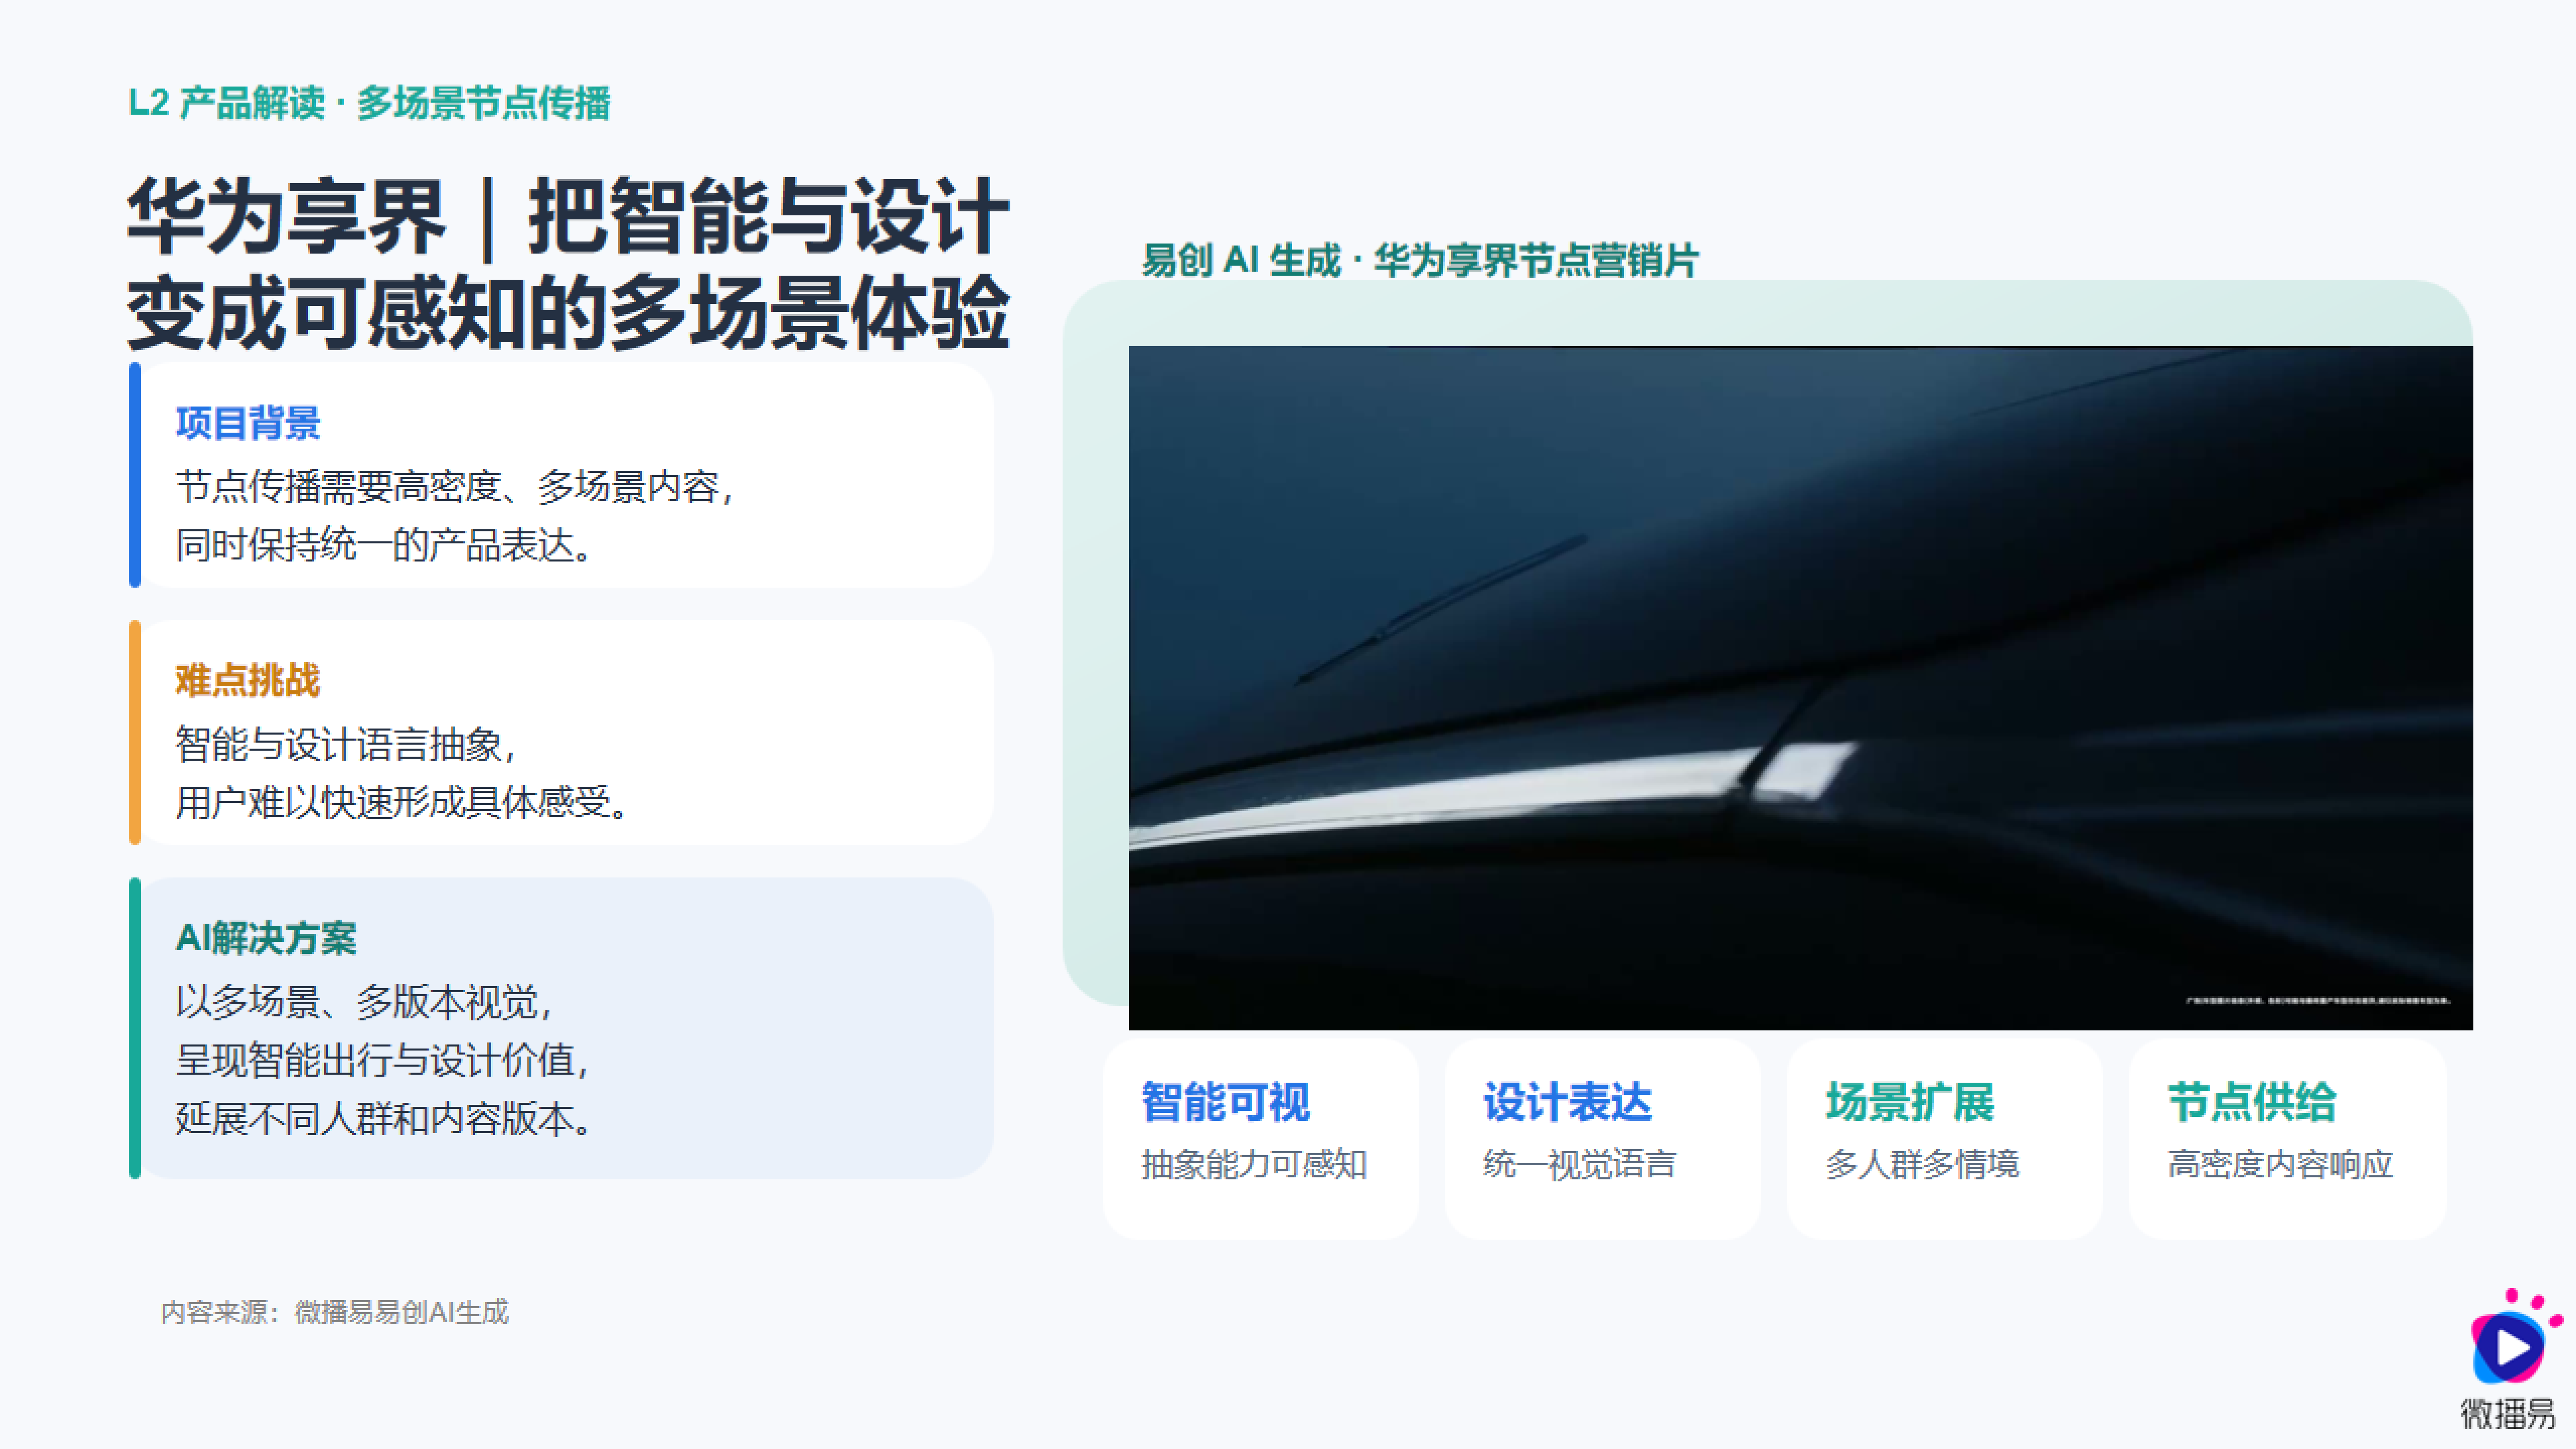Click the subtitle "多人群多情境"
This screenshot has height=1449, width=2576.
coord(1922,1165)
